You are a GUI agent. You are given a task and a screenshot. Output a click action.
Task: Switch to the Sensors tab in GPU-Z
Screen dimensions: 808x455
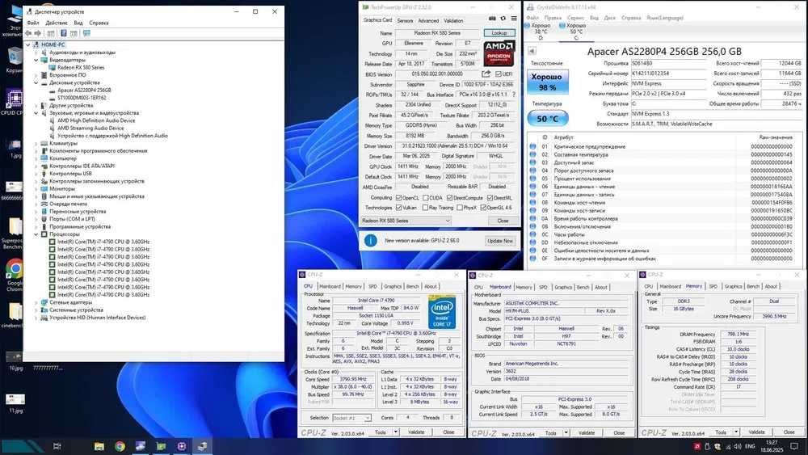tap(405, 21)
